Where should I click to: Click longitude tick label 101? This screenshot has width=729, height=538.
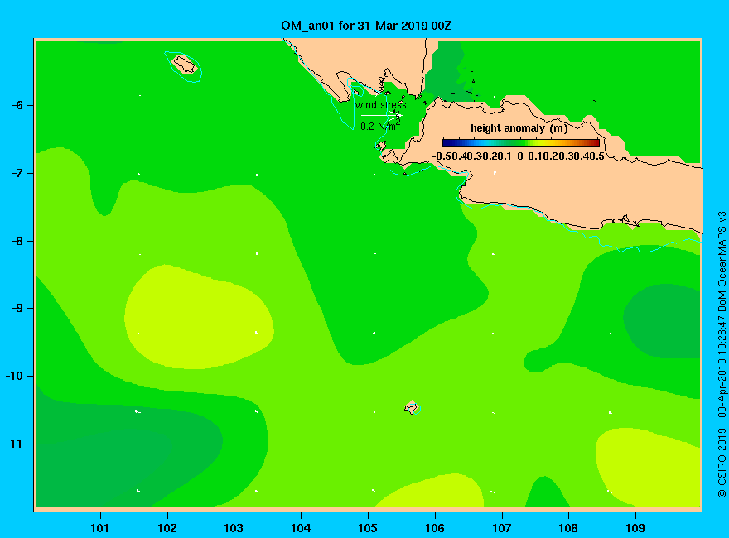99,528
